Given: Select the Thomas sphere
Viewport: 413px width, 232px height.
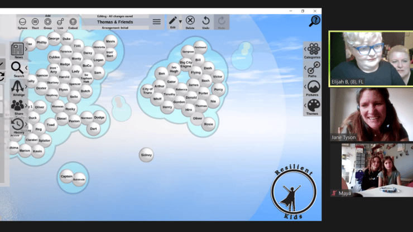Looking at the screenshot, I should coord(201,106).
